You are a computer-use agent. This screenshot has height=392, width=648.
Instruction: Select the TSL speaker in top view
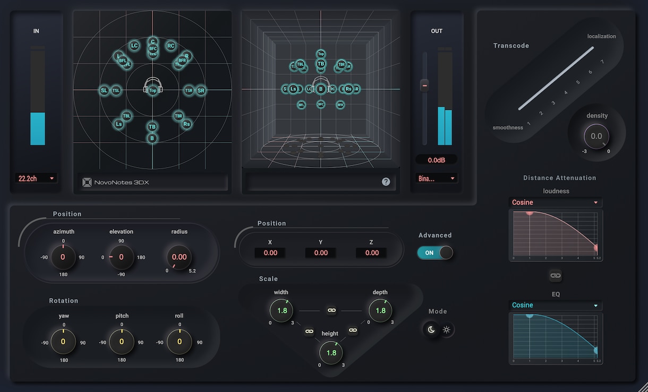116,91
